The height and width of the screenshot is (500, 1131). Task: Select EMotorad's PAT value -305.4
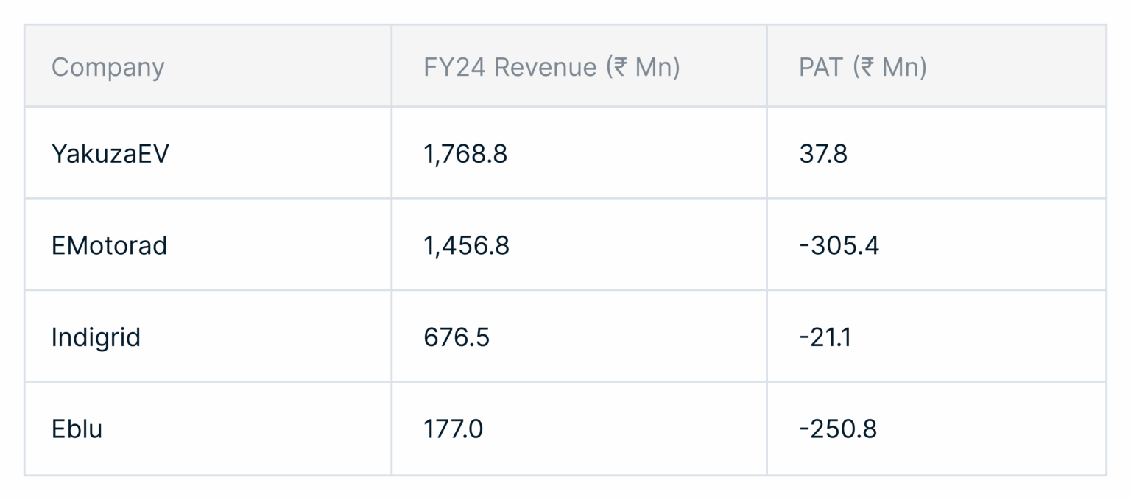coord(839,244)
